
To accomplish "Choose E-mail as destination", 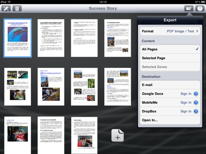I will (170, 85).
